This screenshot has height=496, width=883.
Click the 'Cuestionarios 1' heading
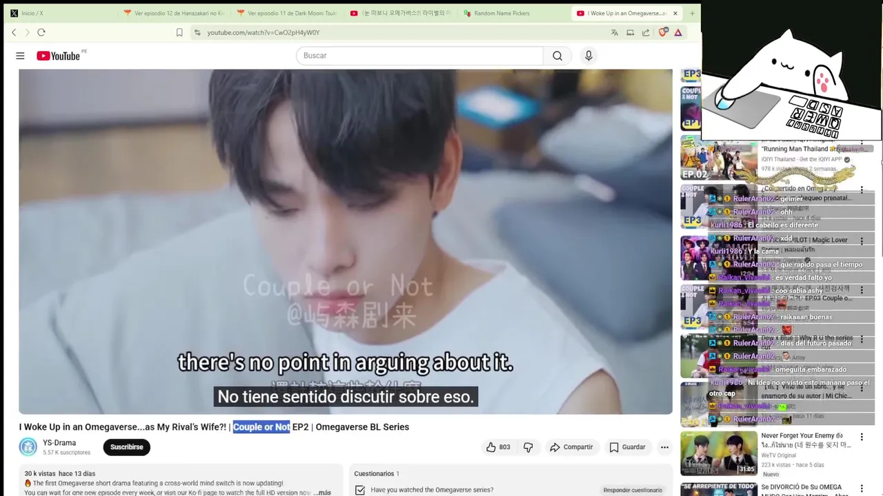(x=377, y=474)
